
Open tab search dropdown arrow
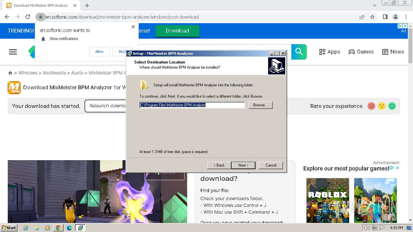374,5
